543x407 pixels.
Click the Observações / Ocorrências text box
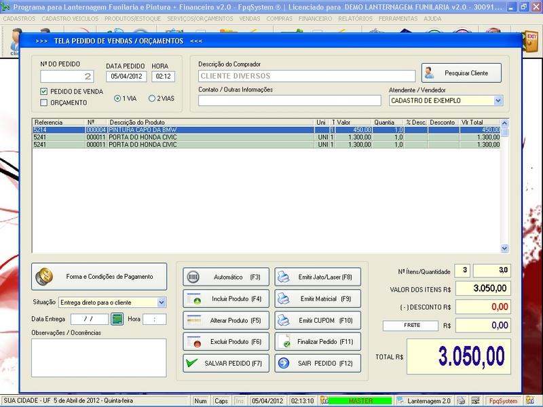click(98, 357)
